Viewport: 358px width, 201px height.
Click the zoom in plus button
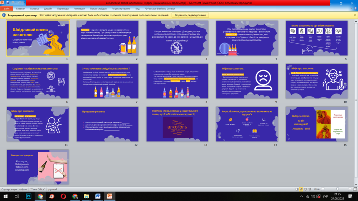[x=350, y=189]
